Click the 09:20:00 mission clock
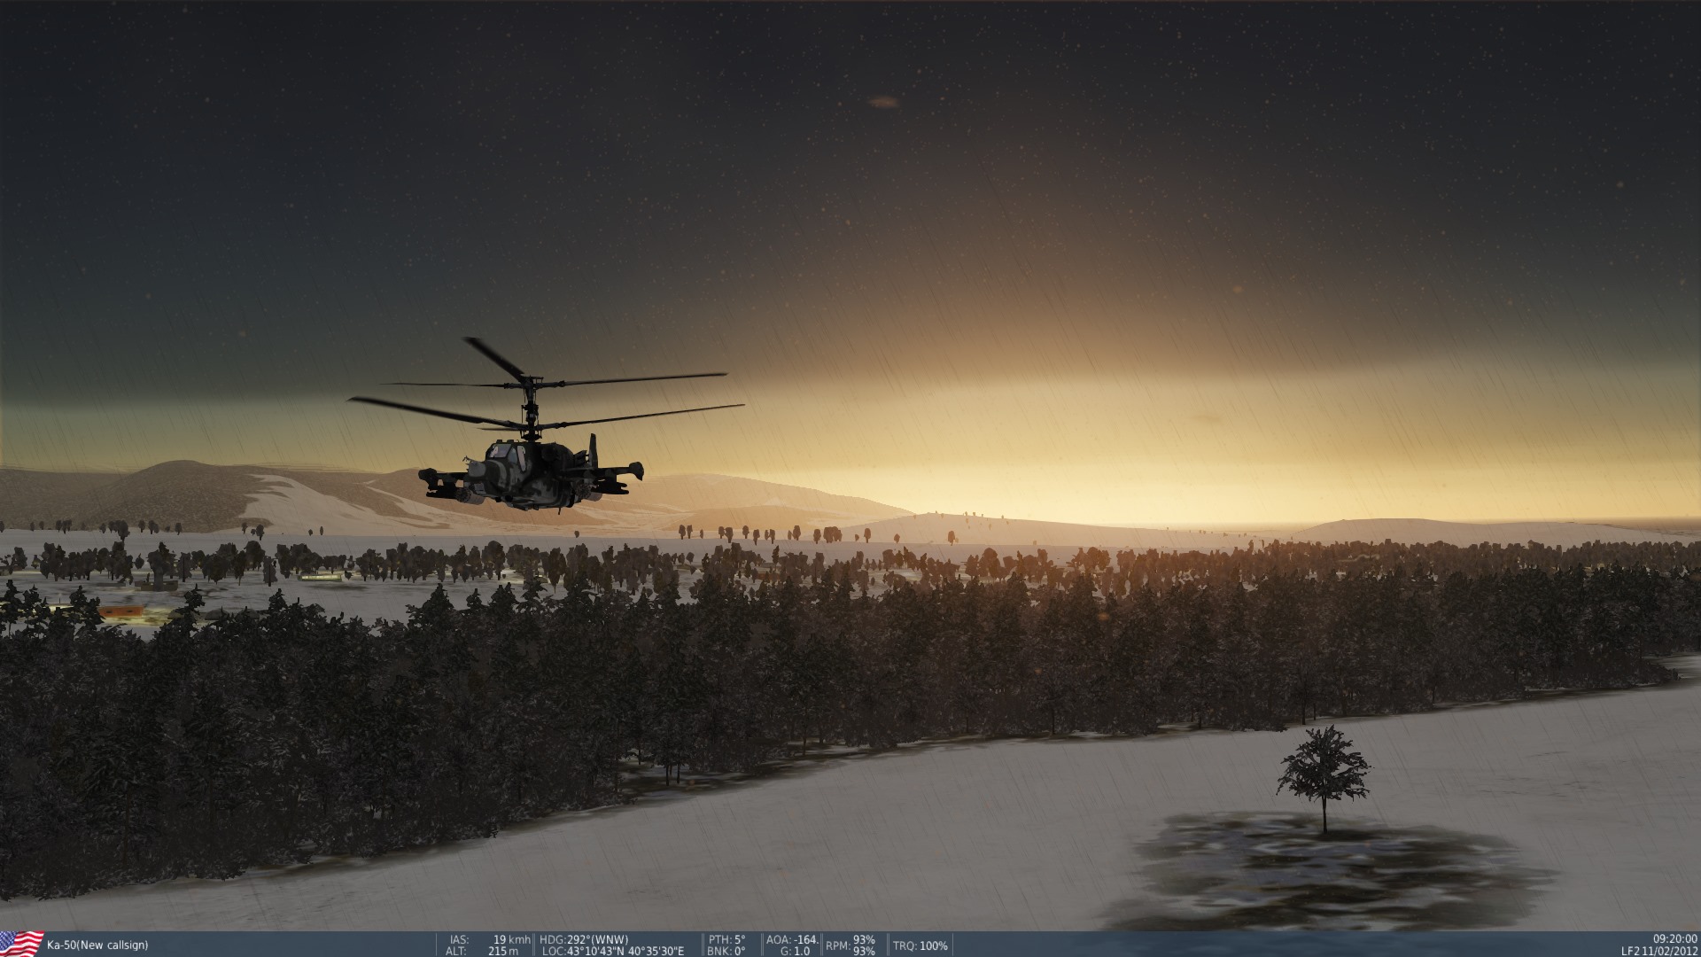 (x=1674, y=939)
